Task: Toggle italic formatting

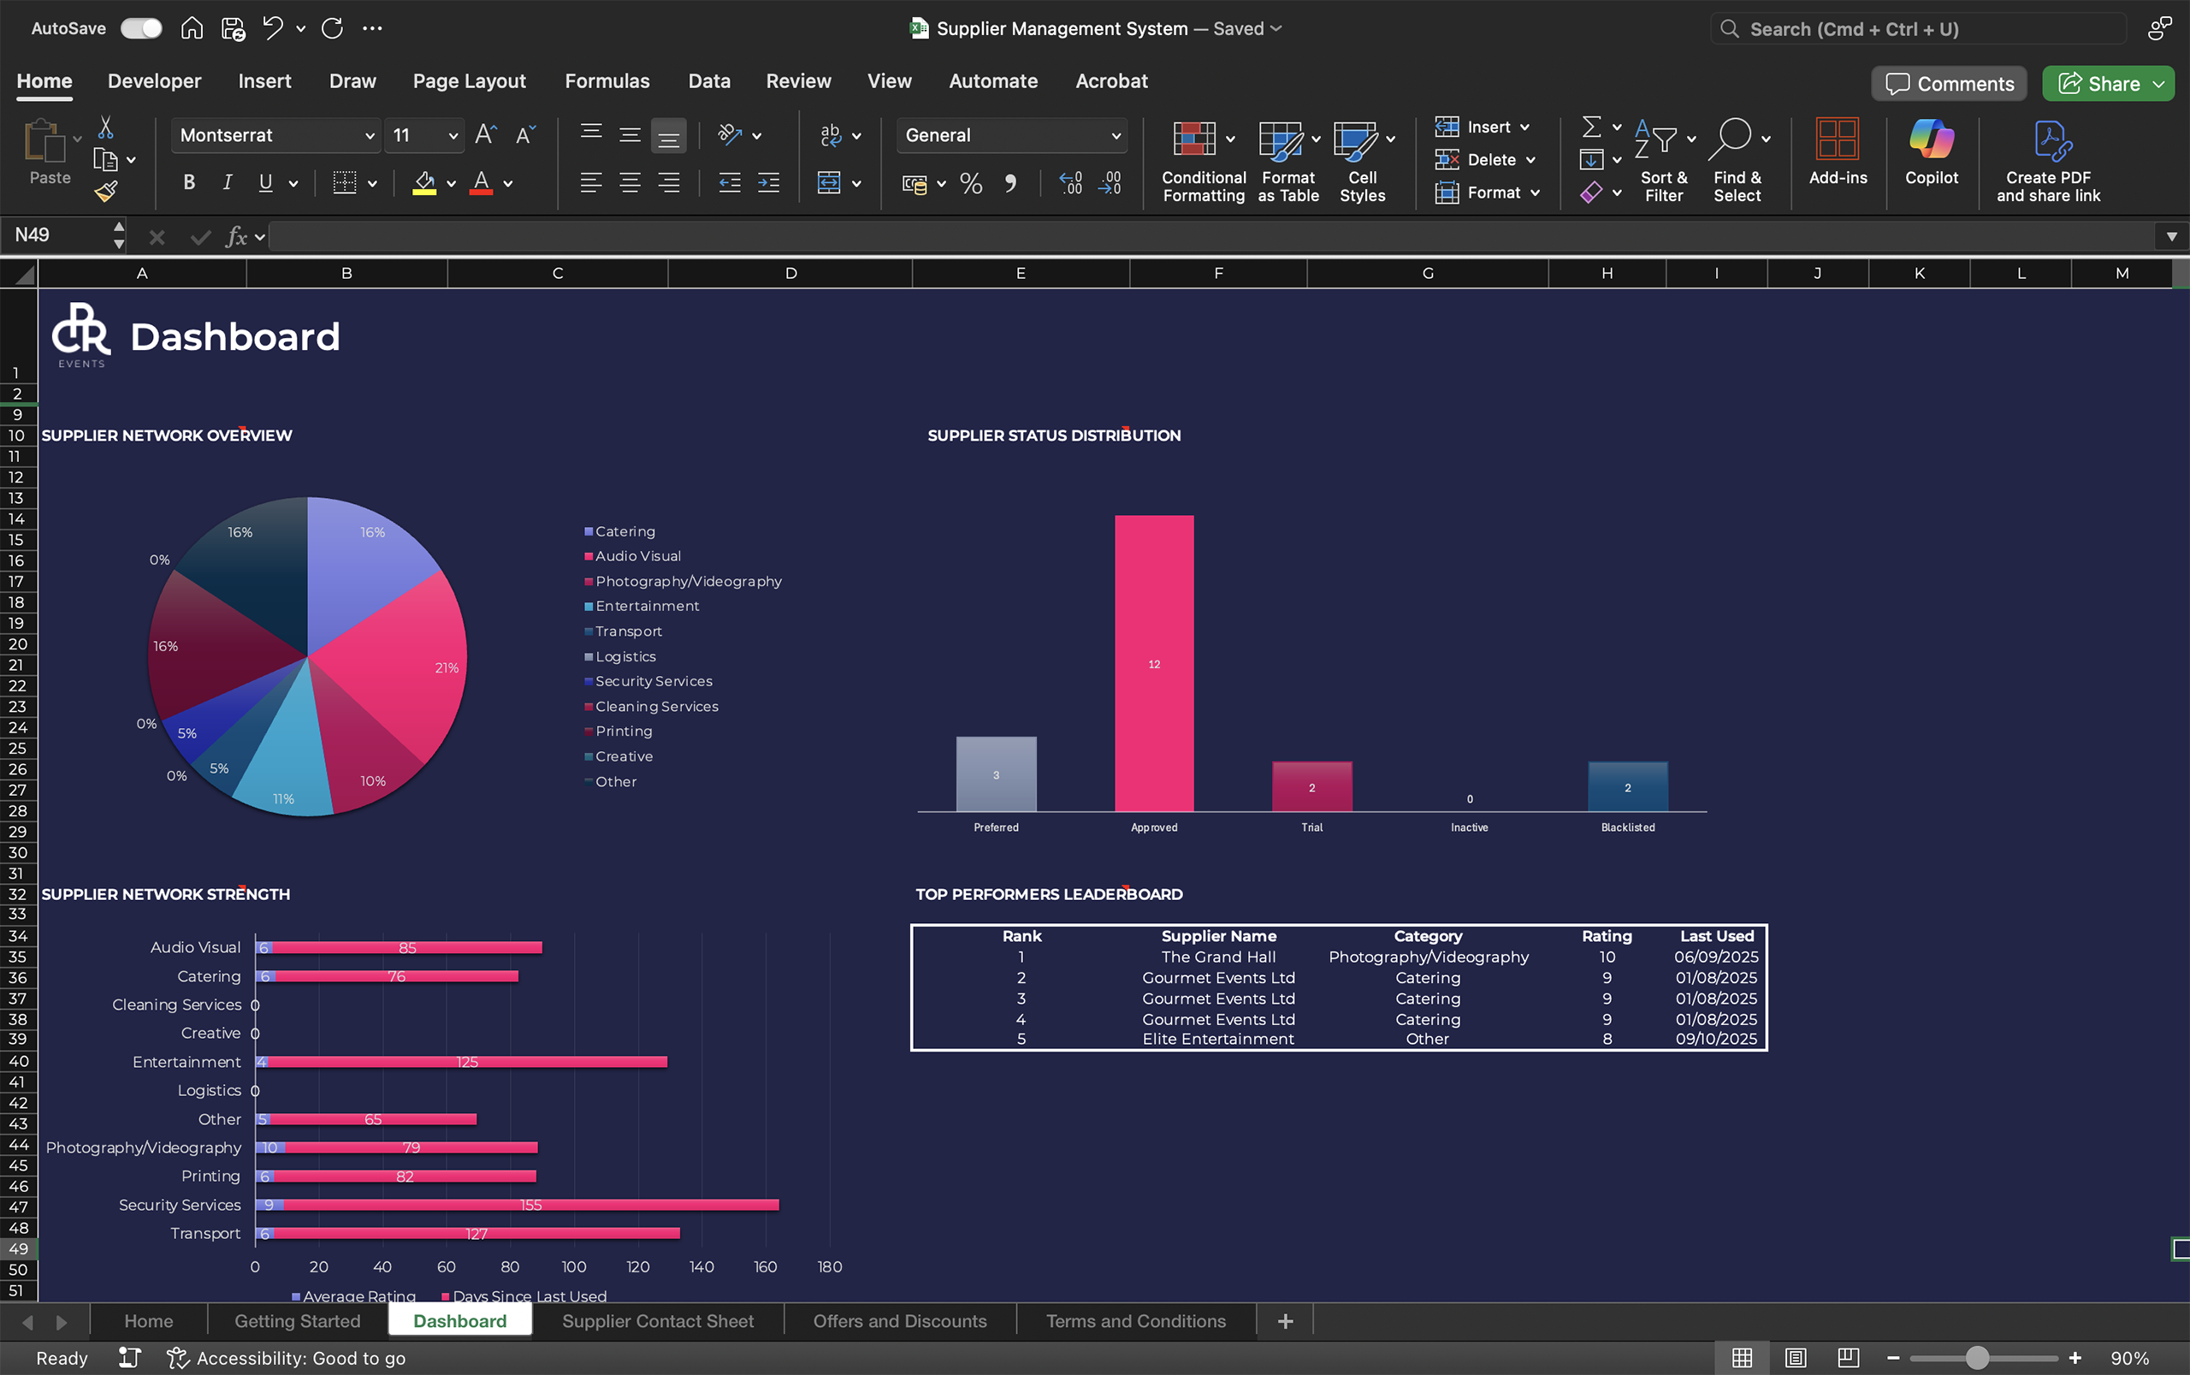Action: (228, 183)
